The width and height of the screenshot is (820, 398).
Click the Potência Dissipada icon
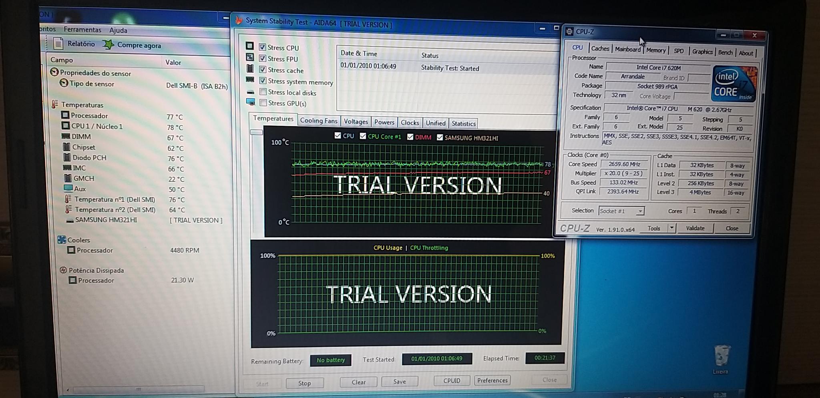[x=63, y=270]
